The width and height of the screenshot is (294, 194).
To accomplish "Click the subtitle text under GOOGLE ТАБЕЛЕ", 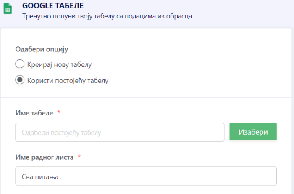I will pos(107,16).
